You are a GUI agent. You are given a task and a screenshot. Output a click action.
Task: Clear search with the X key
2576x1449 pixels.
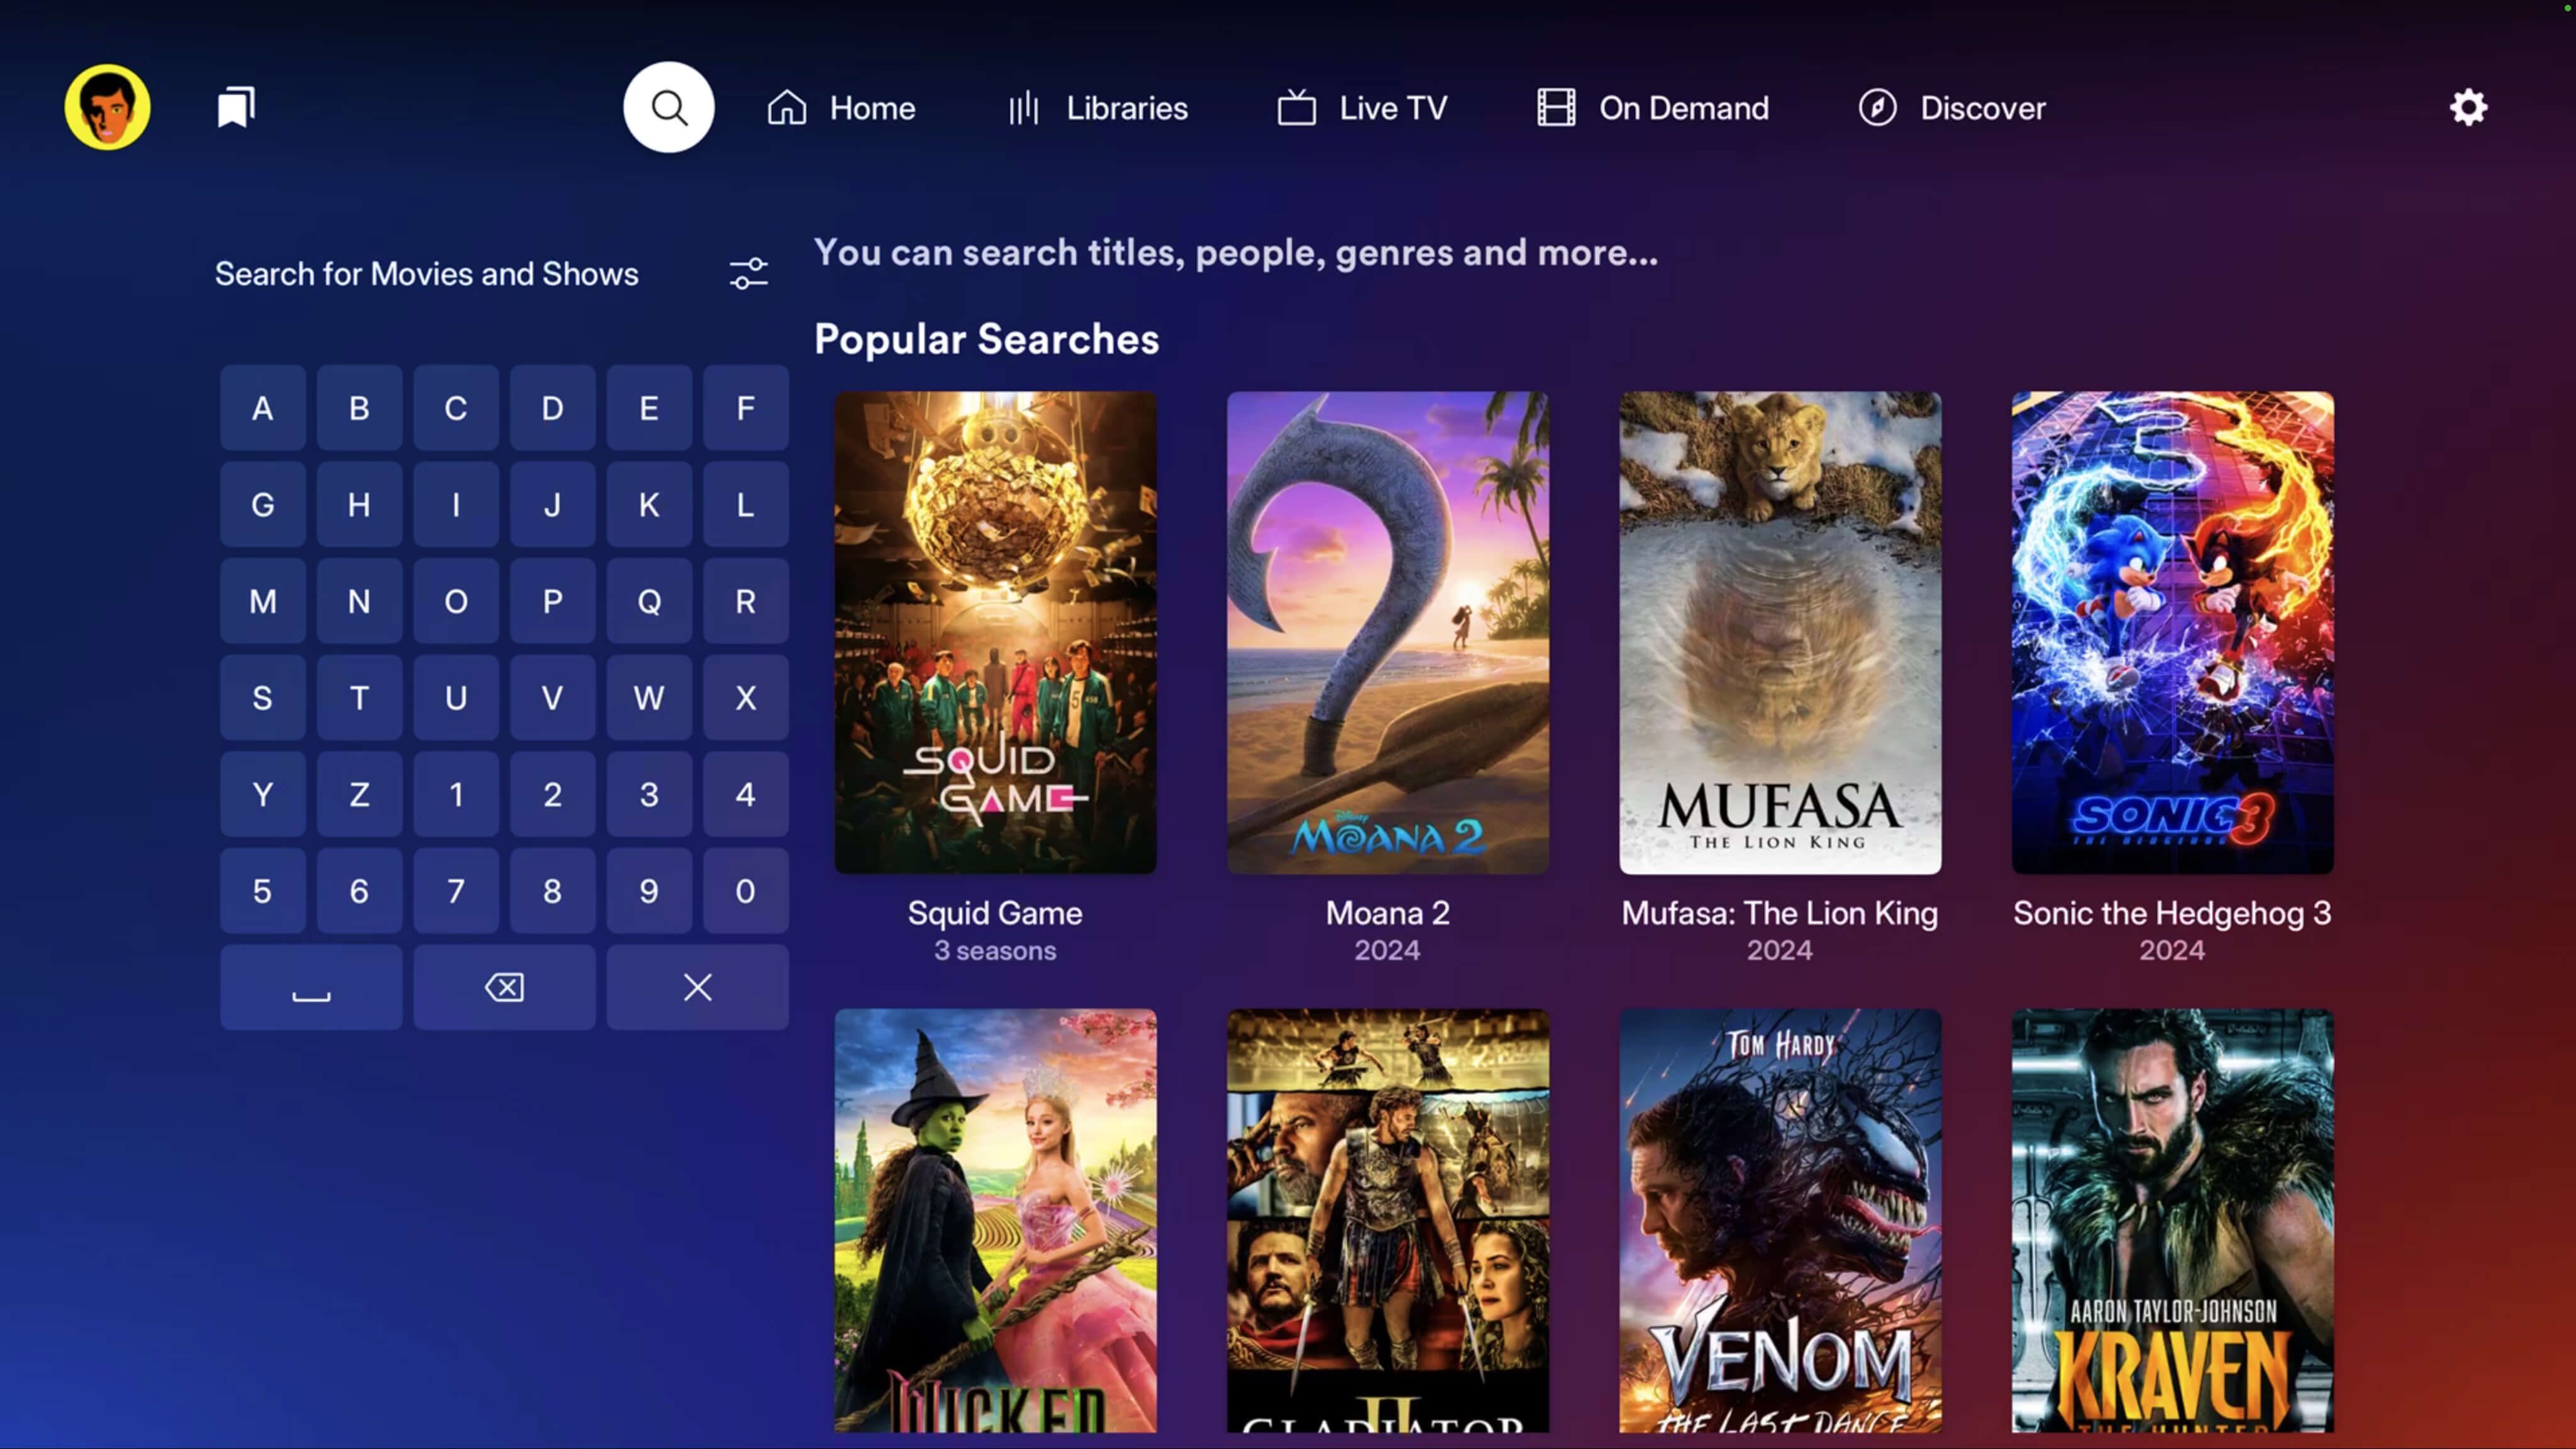click(x=697, y=987)
